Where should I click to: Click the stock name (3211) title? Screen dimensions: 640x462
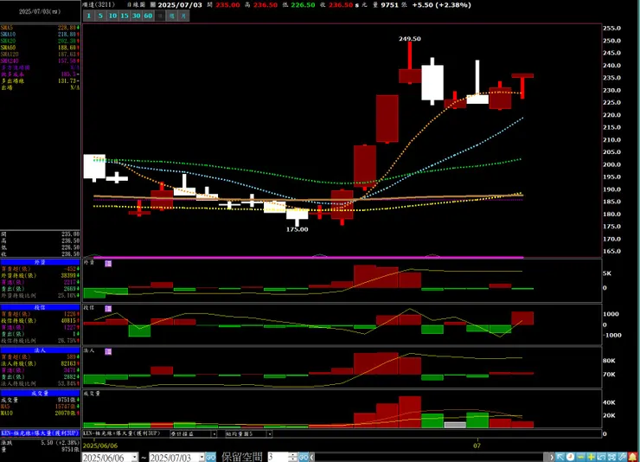point(99,5)
